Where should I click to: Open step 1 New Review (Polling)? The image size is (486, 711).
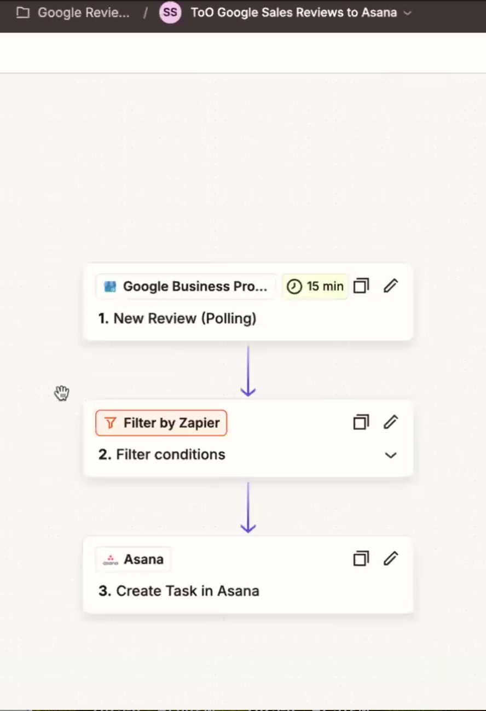(x=177, y=318)
